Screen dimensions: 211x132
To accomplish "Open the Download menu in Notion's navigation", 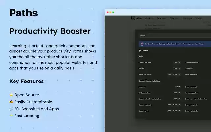I will (162, 18).
